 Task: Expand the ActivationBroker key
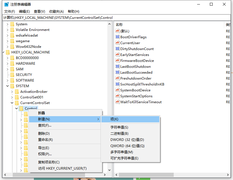pos(12,92)
